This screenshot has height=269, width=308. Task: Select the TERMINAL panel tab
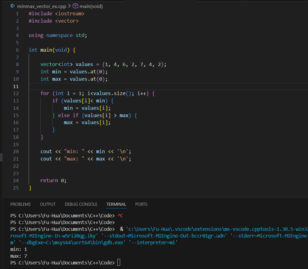click(x=116, y=204)
